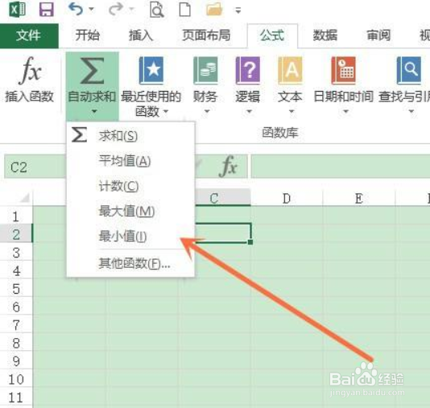This screenshot has width=430, height=408.
Task: Select all cells with corner triangle
Action: [25, 197]
